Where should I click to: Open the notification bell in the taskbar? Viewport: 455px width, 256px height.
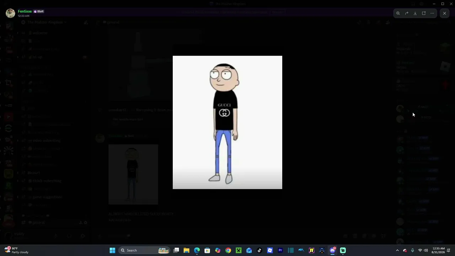click(449, 250)
